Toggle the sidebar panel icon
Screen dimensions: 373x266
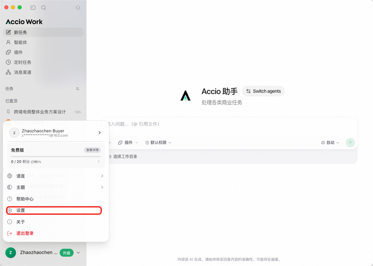[33, 8]
